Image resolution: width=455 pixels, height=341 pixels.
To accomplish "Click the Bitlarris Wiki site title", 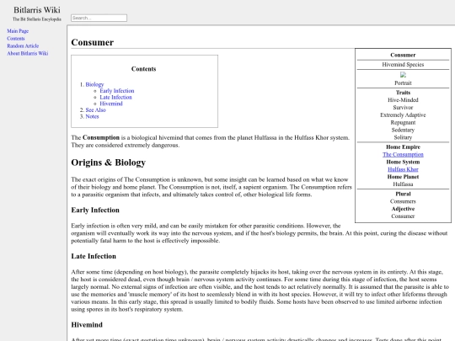I will click(x=37, y=10).
